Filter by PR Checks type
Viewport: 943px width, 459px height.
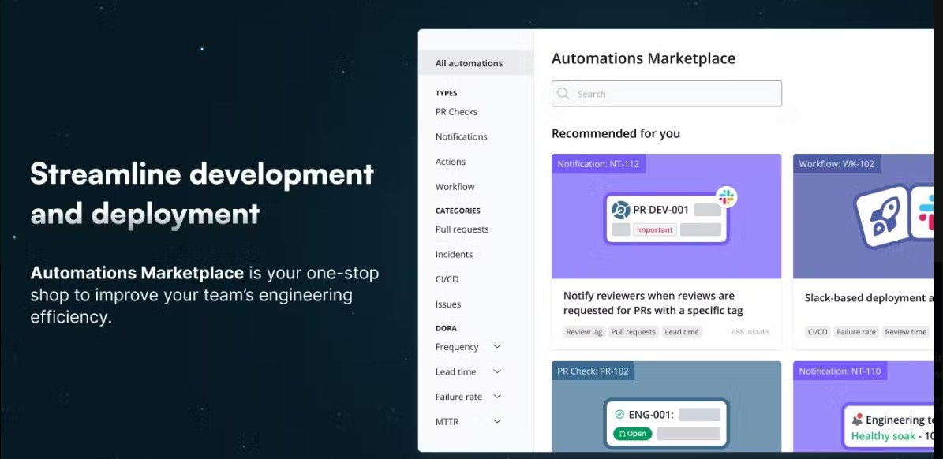tap(456, 112)
